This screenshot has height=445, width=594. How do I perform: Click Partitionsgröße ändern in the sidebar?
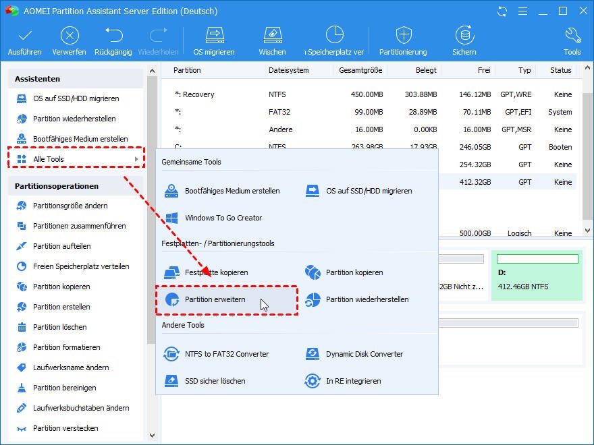tap(70, 206)
